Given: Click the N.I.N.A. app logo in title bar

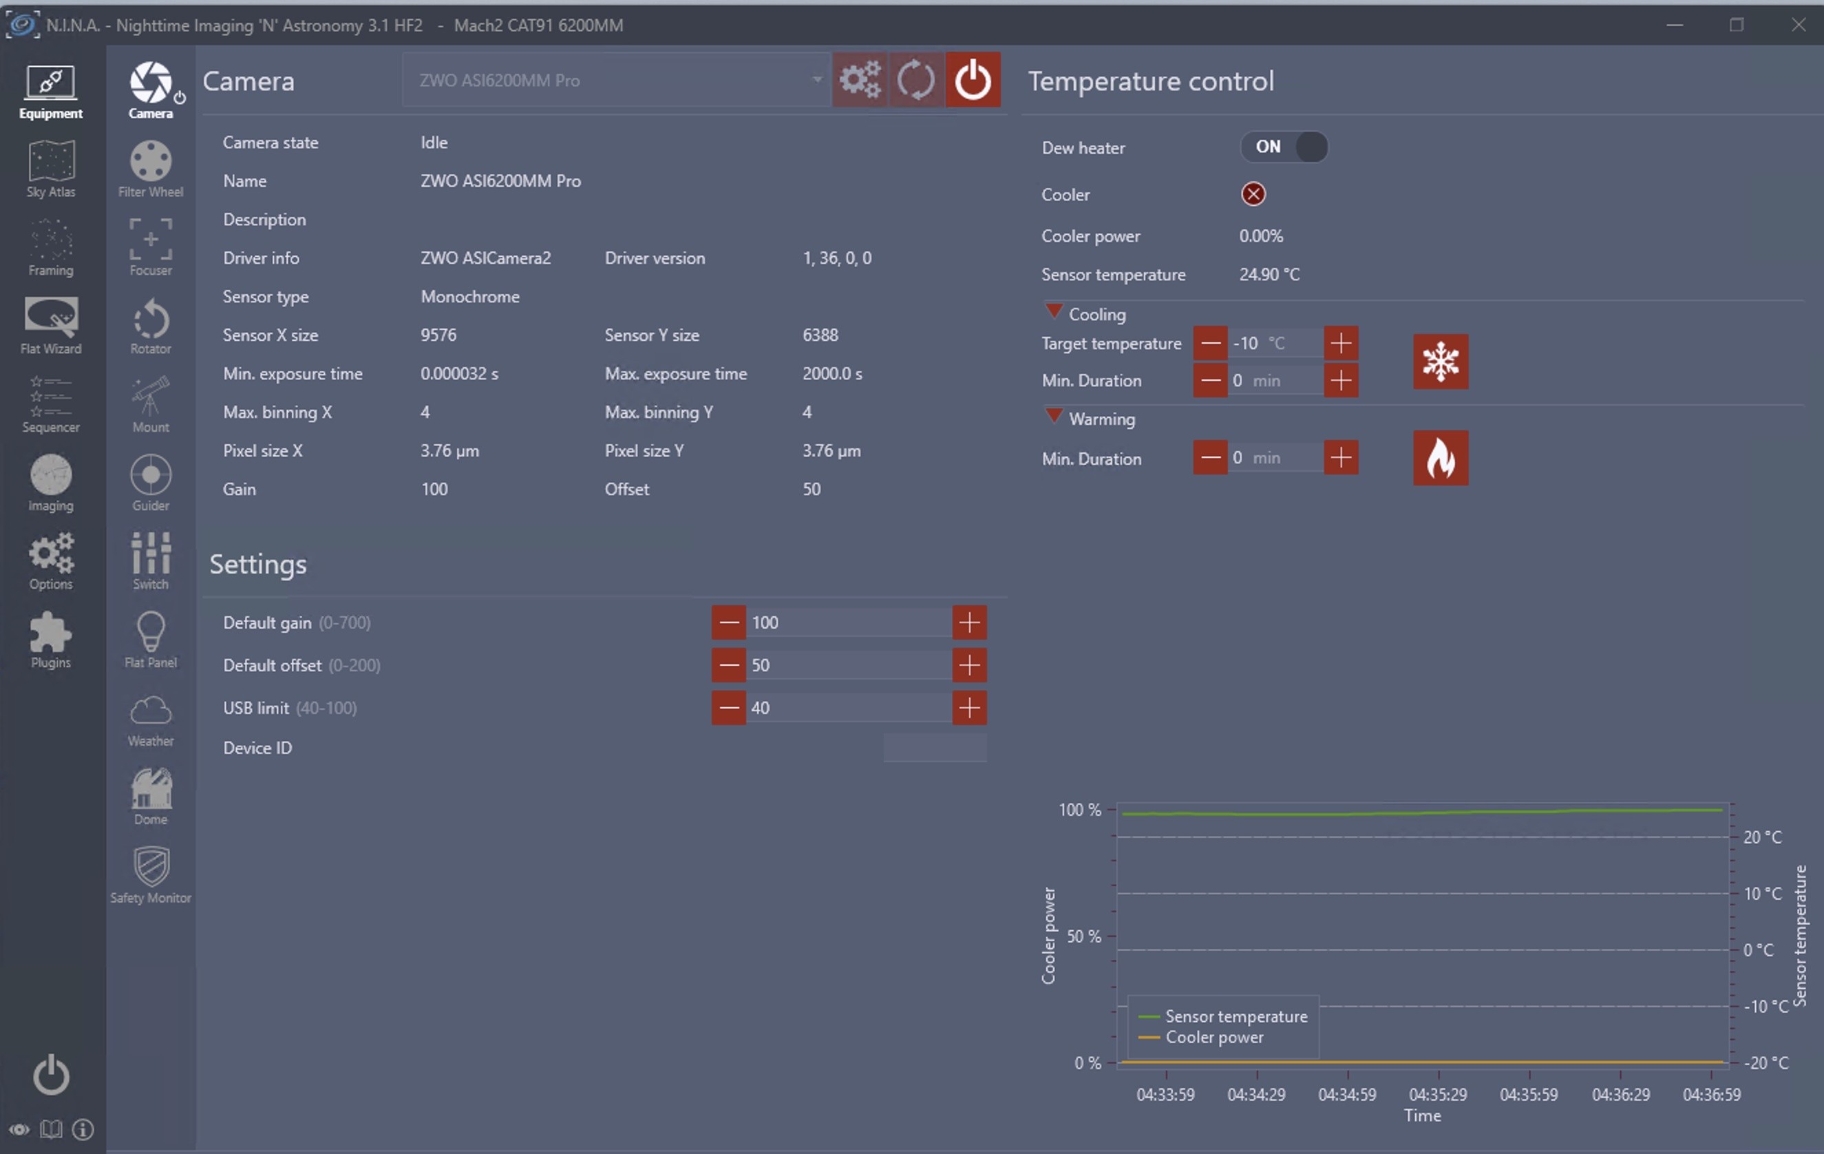Looking at the screenshot, I should coord(22,24).
